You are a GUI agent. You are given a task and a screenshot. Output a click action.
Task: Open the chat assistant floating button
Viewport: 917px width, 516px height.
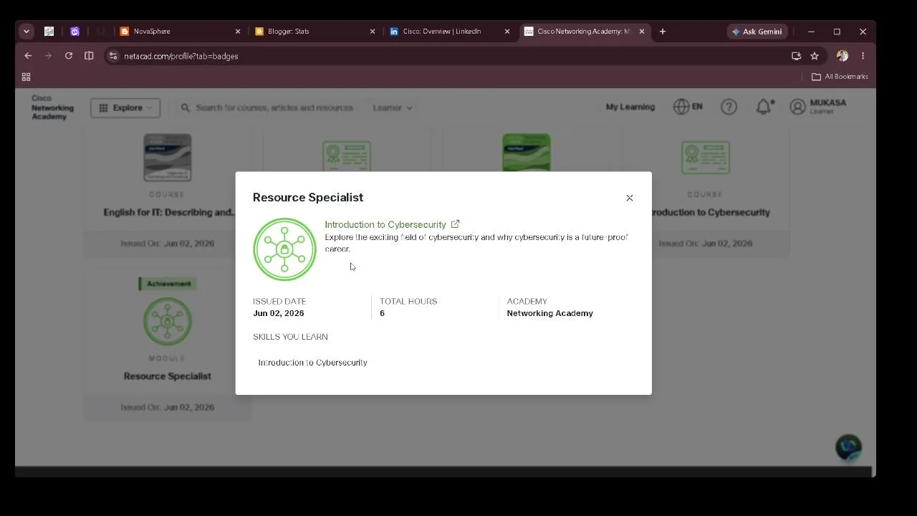pyautogui.click(x=849, y=447)
